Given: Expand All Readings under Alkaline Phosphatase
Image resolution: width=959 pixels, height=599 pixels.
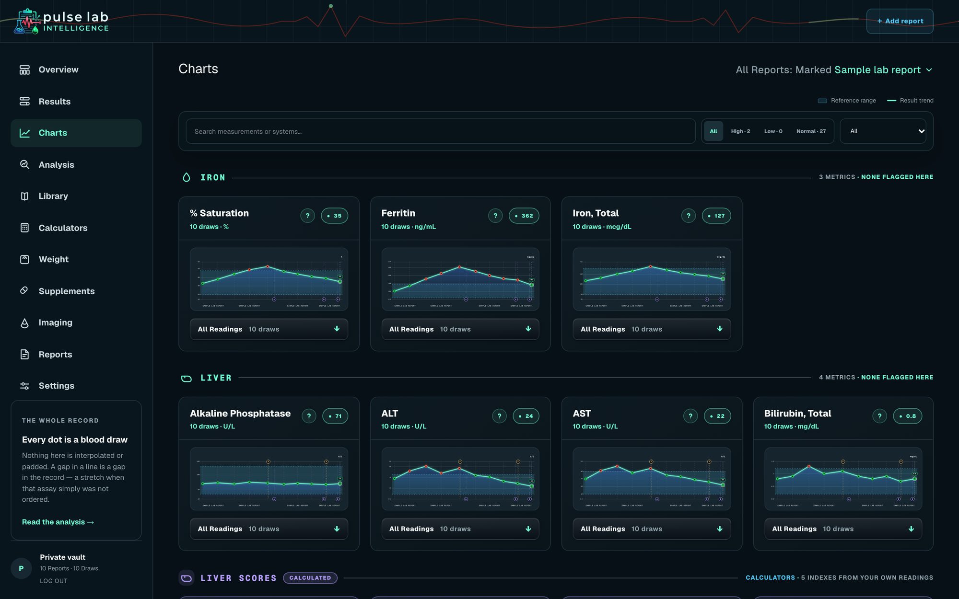Looking at the screenshot, I should point(269,529).
